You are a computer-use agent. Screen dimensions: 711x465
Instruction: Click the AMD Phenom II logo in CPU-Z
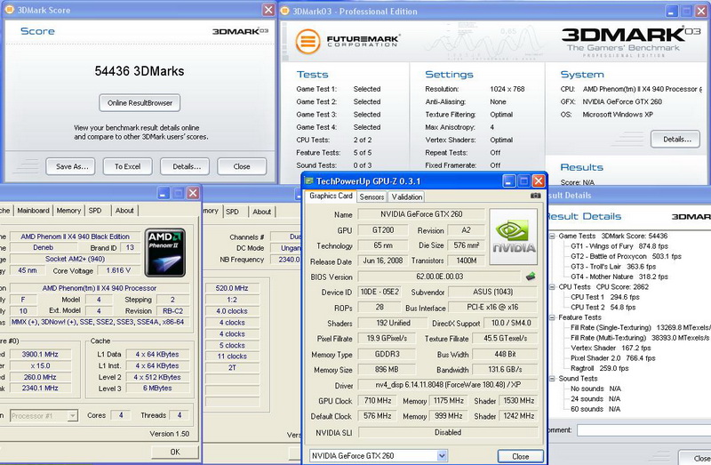point(165,253)
